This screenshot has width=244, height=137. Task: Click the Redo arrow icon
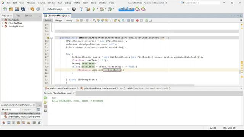[38, 9]
